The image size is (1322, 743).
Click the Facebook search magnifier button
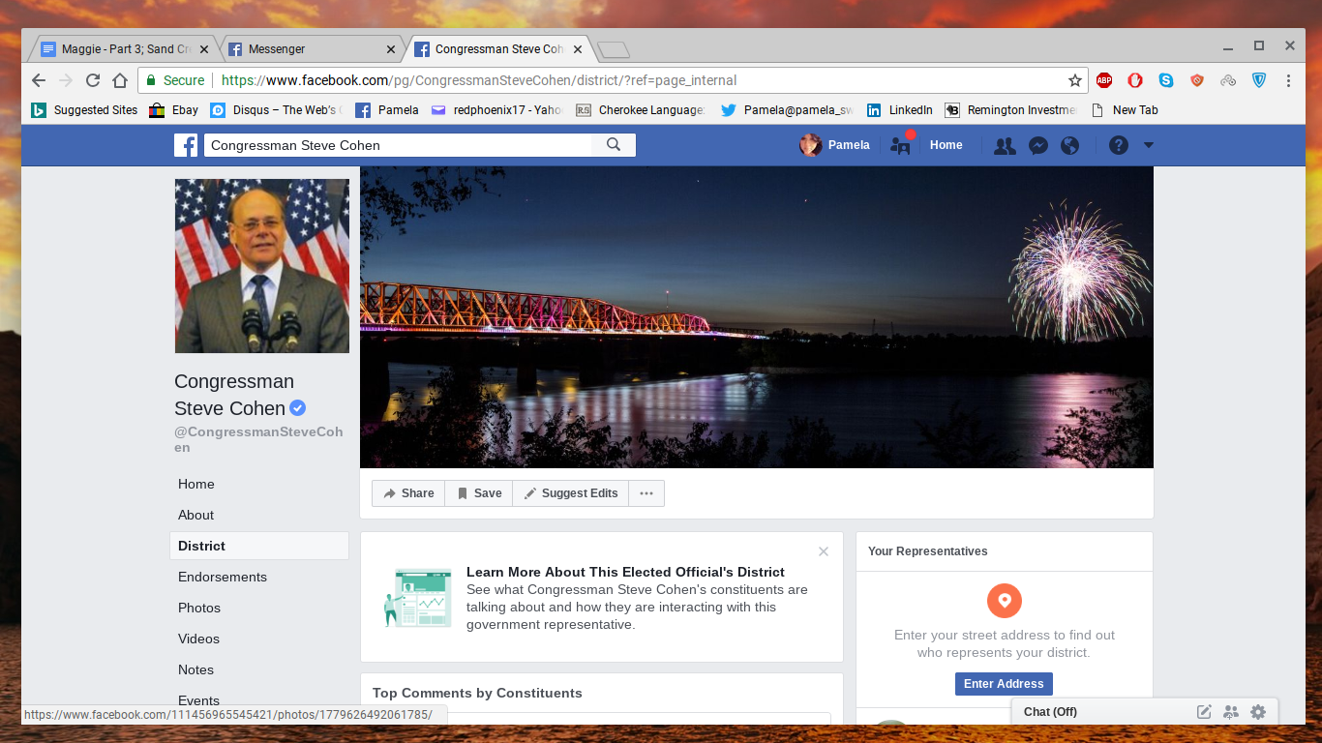click(x=614, y=145)
